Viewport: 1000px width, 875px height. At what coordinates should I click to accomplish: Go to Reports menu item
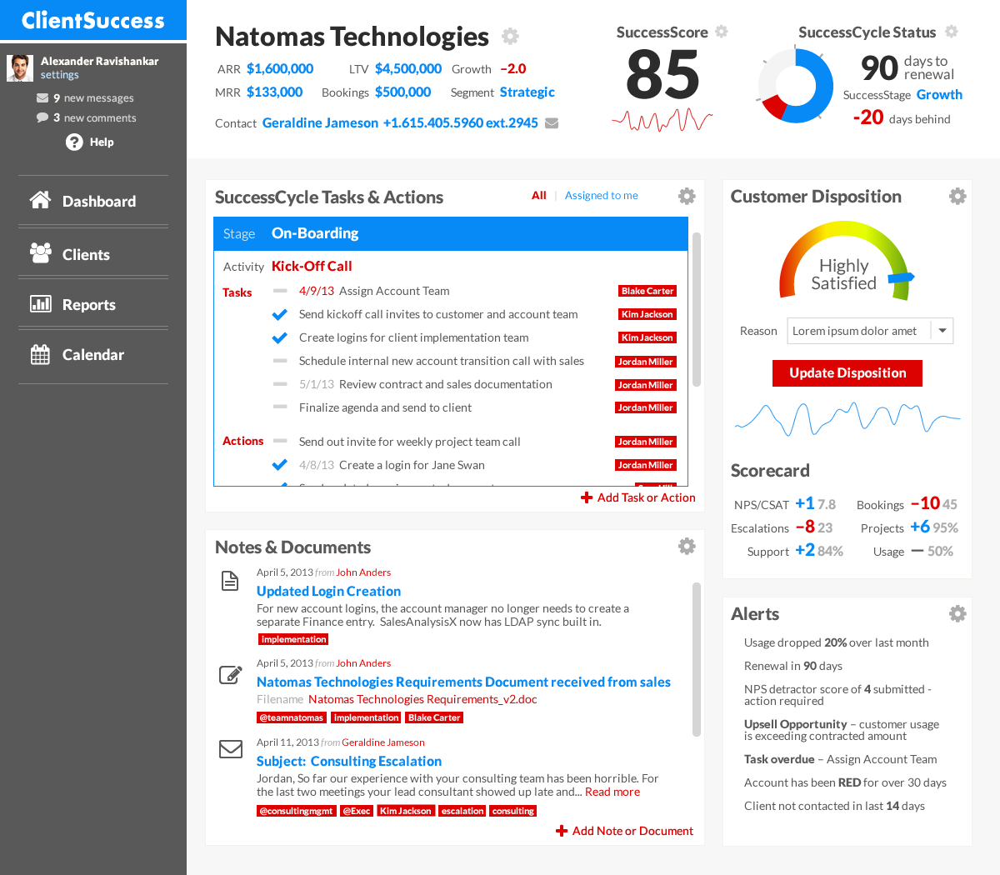[93, 304]
